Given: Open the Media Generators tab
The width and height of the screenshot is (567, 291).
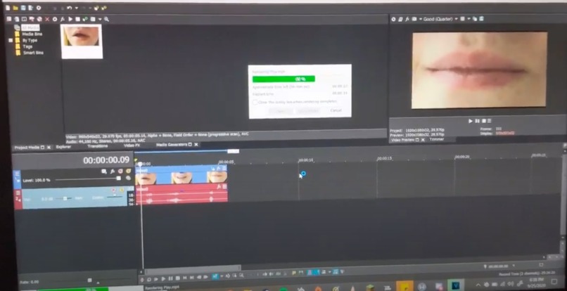Looking at the screenshot, I should click(172, 145).
